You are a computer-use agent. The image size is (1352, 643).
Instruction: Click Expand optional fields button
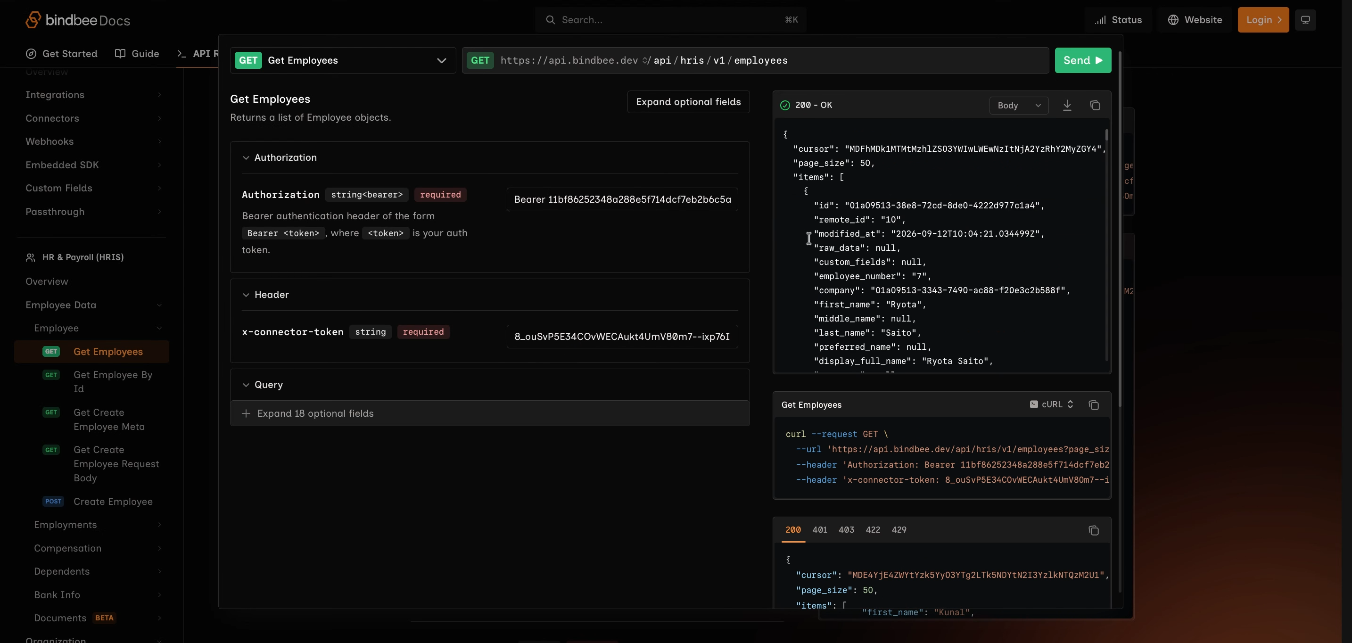click(x=688, y=102)
